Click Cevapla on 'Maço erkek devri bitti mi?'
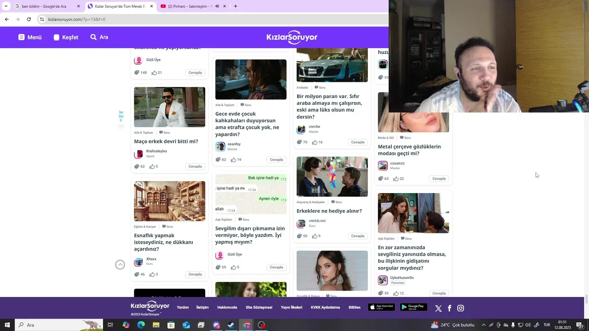Viewport: 589px width, 331px height. 195,166
